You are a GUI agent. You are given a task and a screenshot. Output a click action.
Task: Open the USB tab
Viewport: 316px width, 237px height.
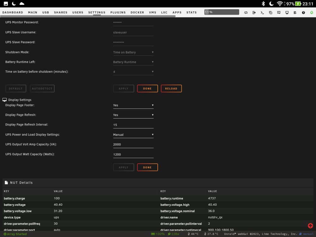[x=46, y=13]
